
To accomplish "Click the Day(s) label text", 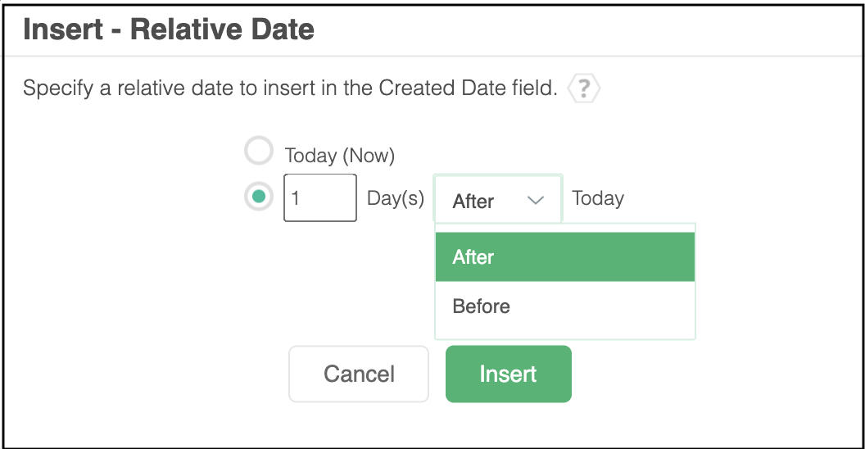I will pos(396,199).
